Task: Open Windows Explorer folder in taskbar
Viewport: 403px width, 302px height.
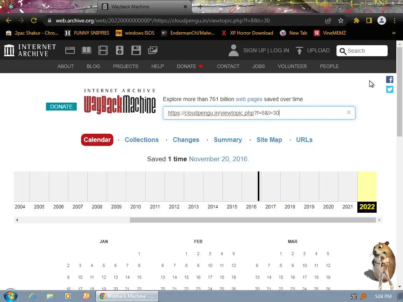Action: point(50,296)
